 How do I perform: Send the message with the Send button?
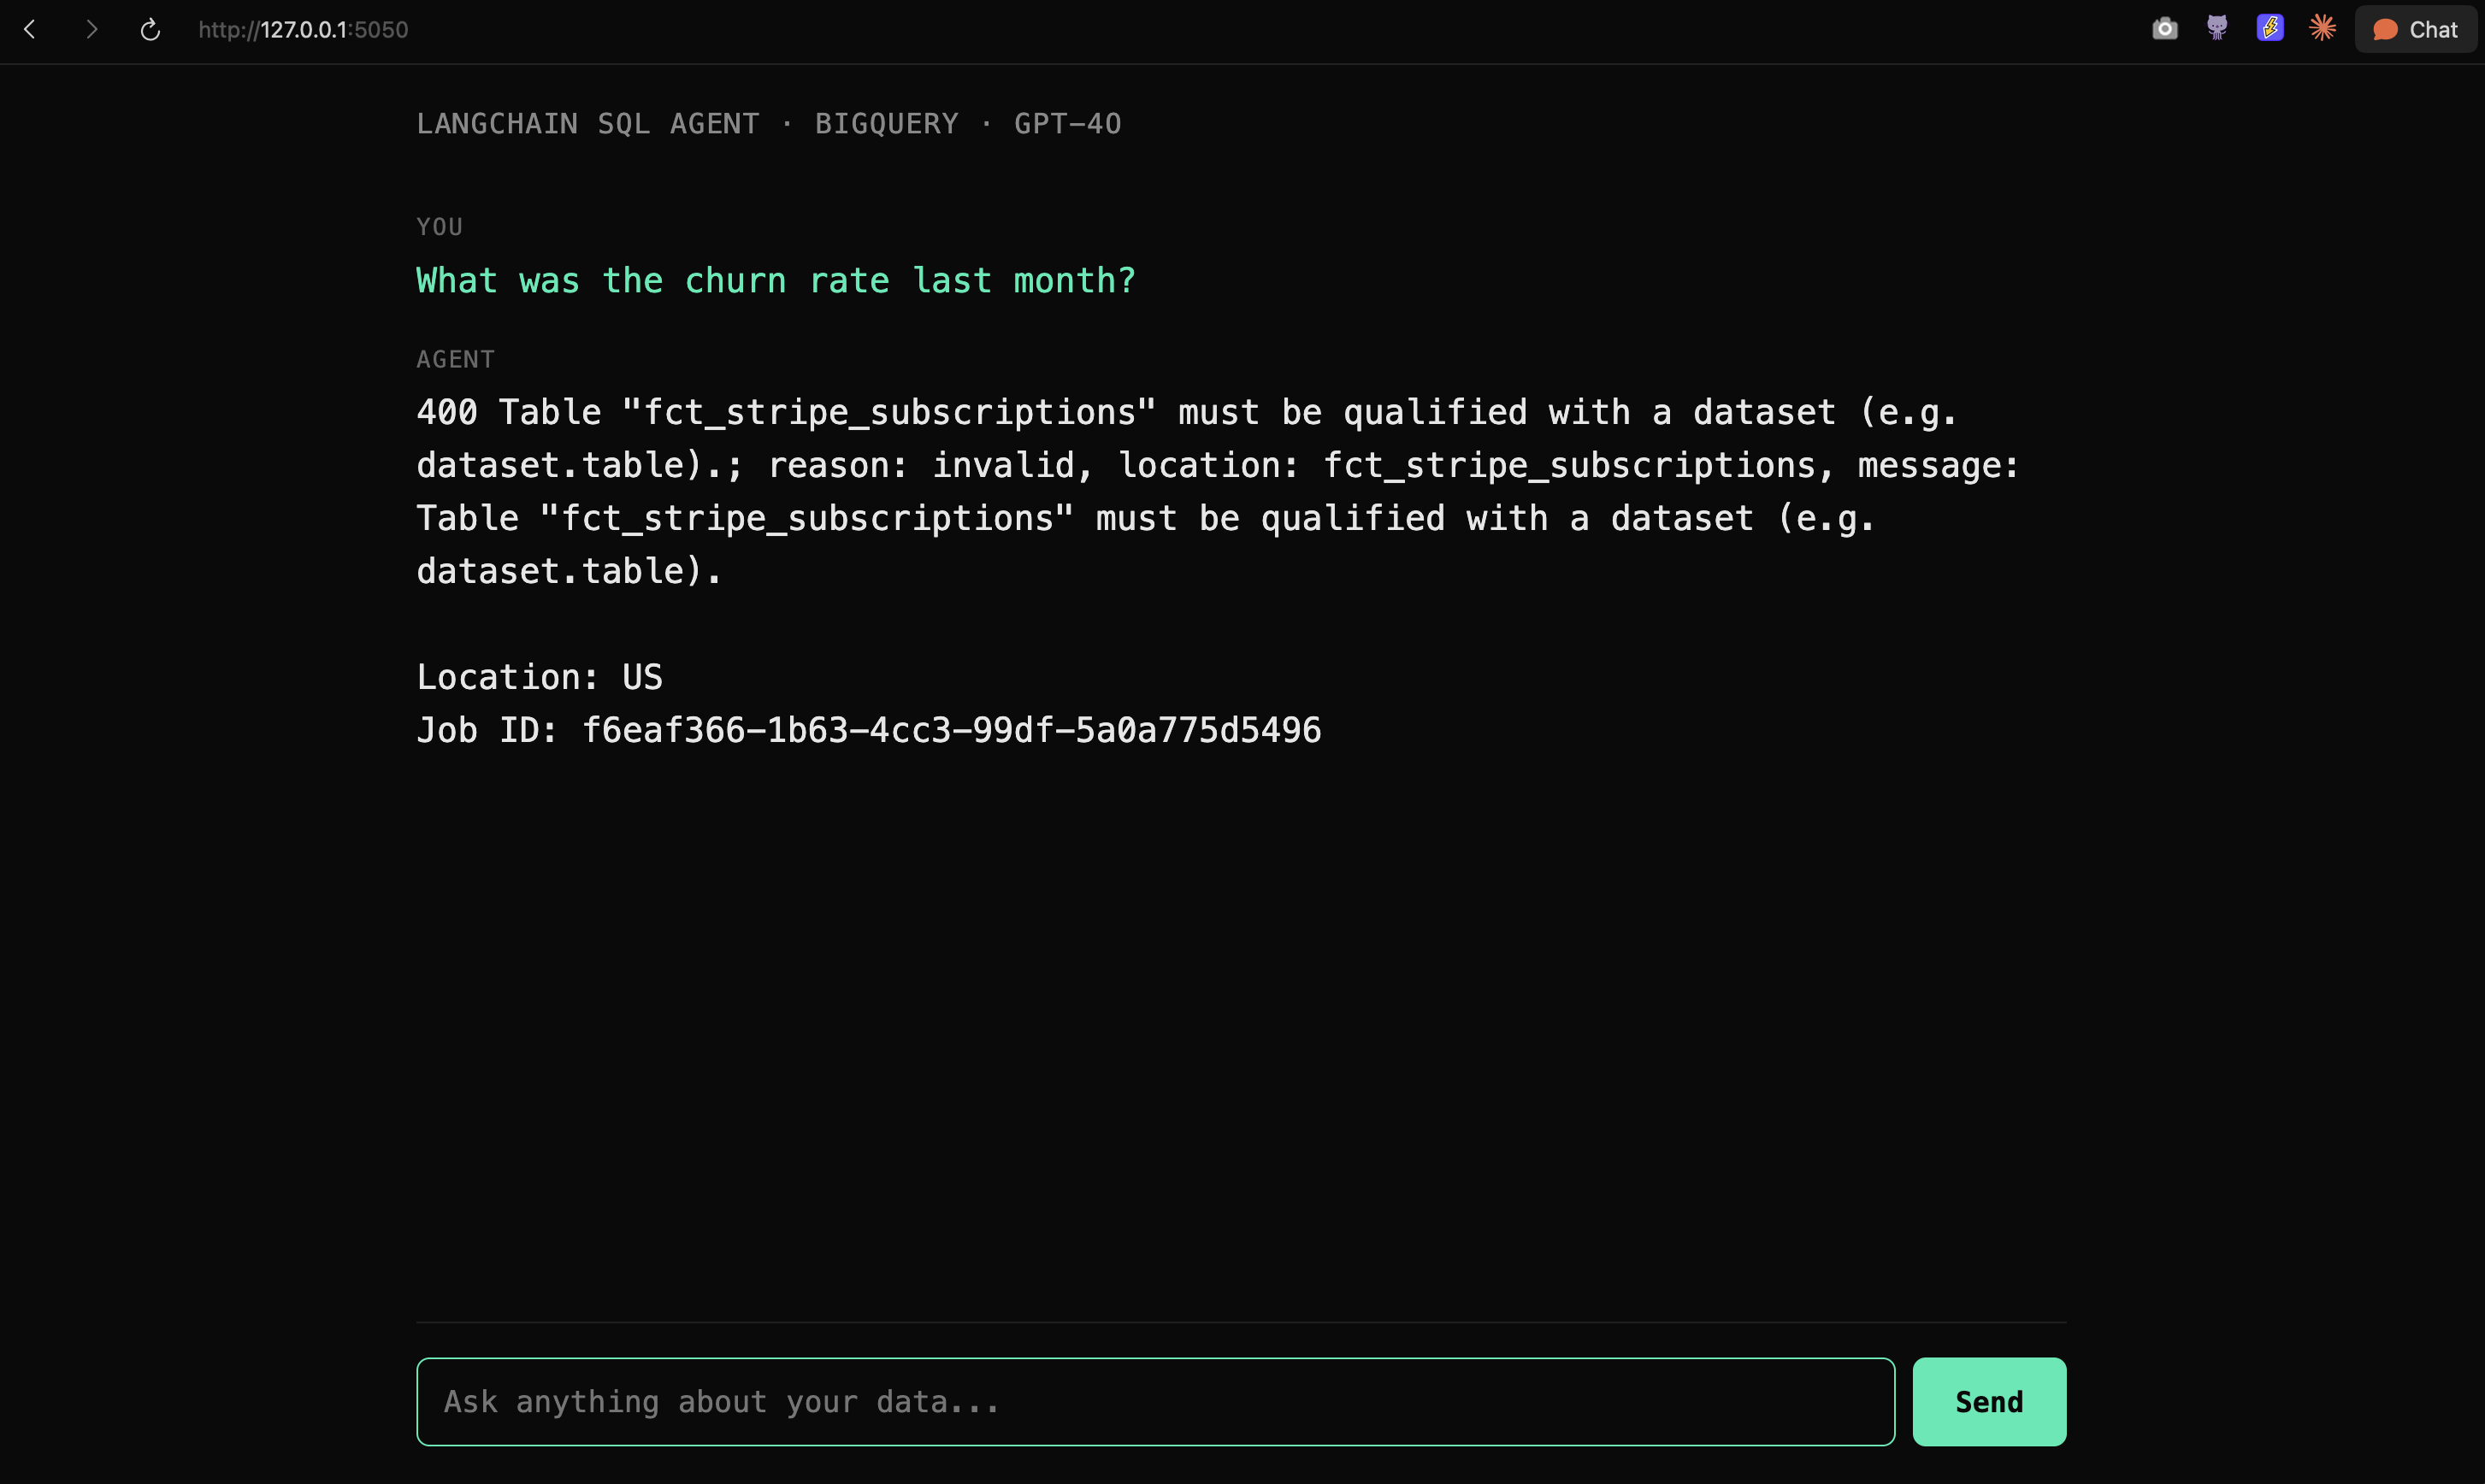(1989, 1402)
